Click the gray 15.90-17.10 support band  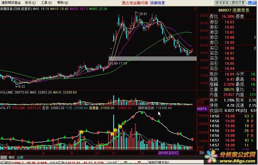point(153,59)
